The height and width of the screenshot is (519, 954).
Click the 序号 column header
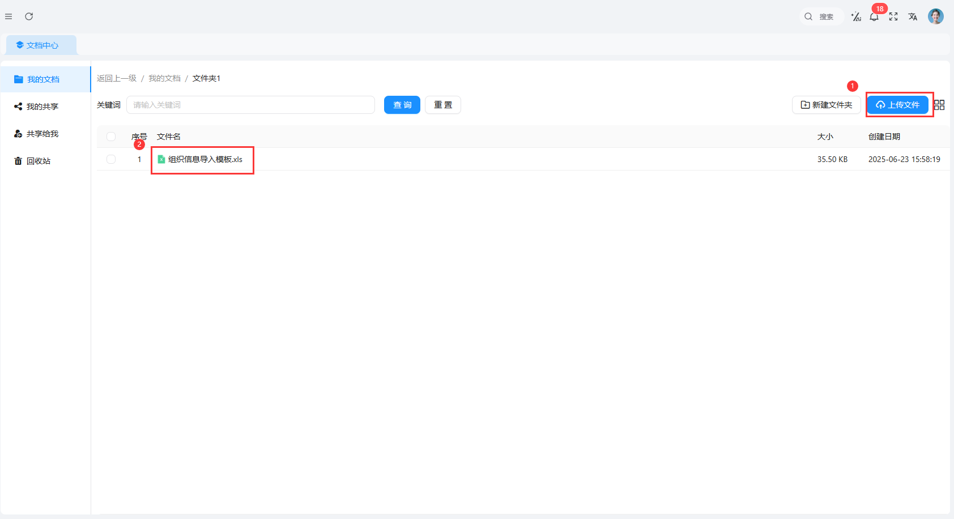[x=139, y=137]
